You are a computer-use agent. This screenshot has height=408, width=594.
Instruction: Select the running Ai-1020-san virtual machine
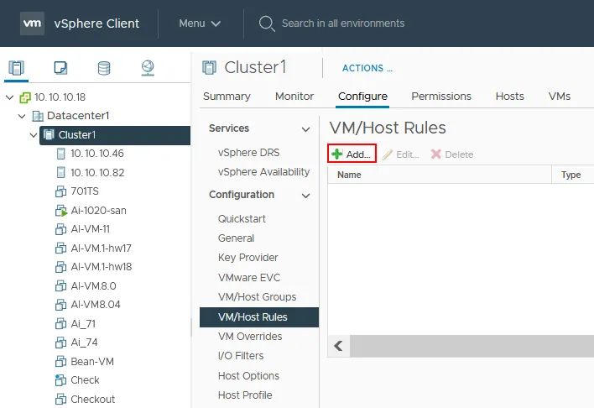point(98,211)
